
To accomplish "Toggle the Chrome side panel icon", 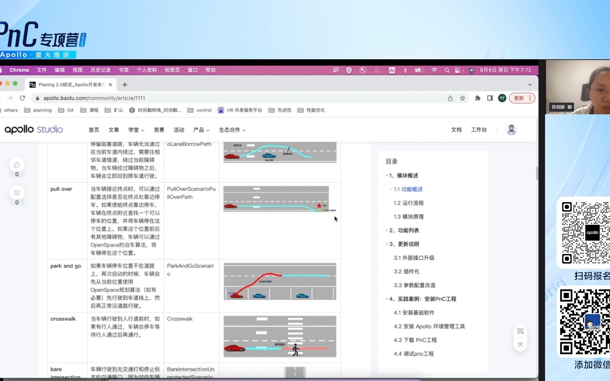I will pos(490,98).
